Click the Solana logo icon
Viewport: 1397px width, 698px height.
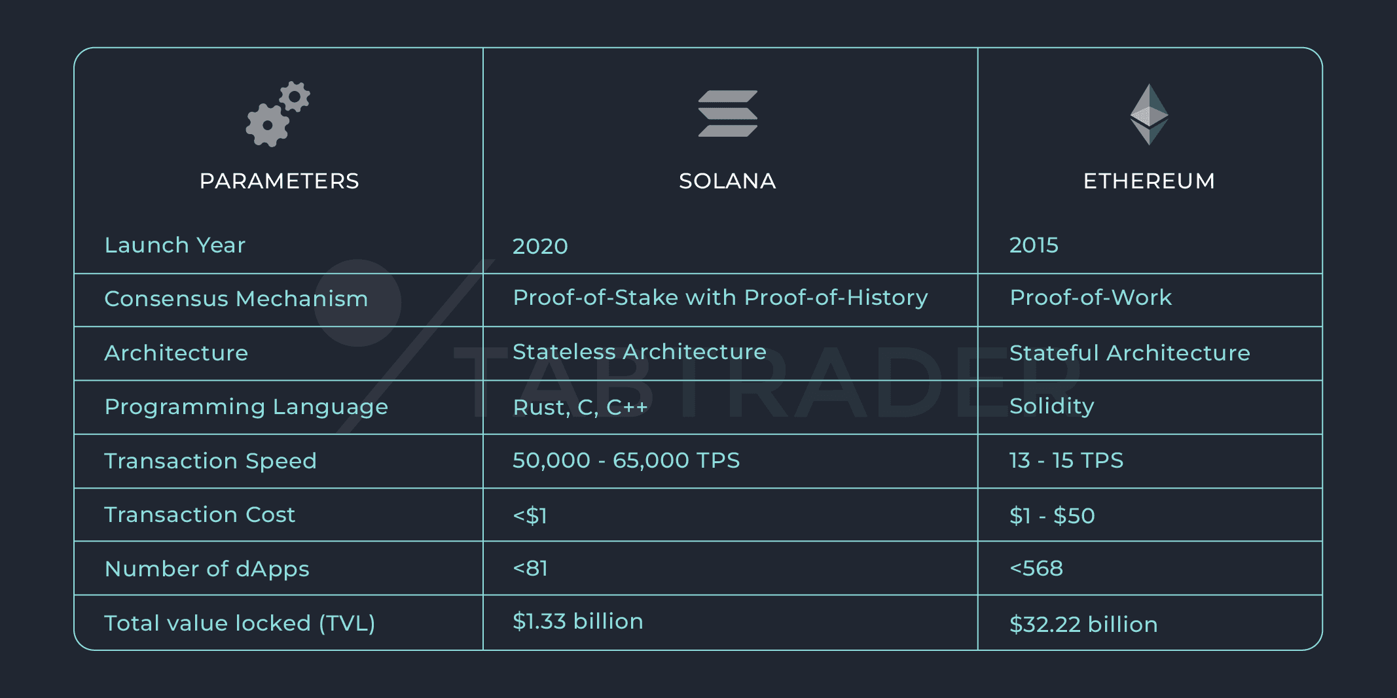pyautogui.click(x=727, y=114)
